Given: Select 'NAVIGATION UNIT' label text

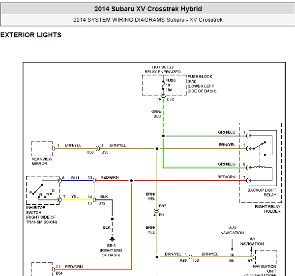Looking at the screenshot, I should coord(265,269).
